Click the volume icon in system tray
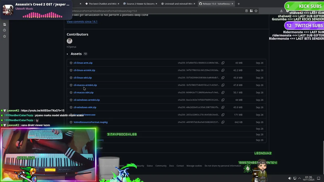Viewport: 324px width, 182px height. click(x=290, y=178)
